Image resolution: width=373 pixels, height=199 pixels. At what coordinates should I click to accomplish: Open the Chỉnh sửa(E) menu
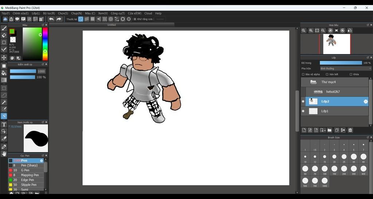(x=21, y=13)
